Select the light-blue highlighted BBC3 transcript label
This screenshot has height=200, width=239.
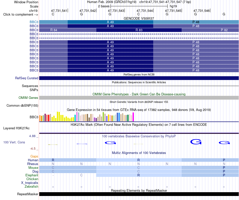click(x=34, y=22)
